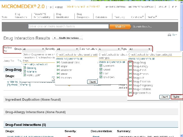Open Drug Identification menu
Image resolution: width=183 pixels, height=137 pixels.
tap(63, 16)
